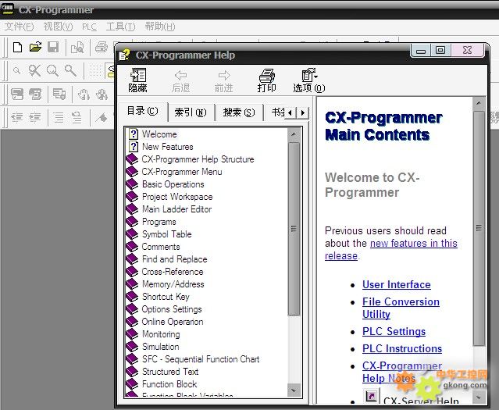Open the PLC menu
The height and width of the screenshot is (410, 499).
[x=89, y=27]
